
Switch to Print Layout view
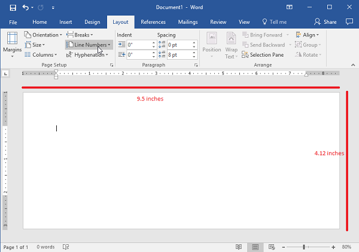[255, 247]
